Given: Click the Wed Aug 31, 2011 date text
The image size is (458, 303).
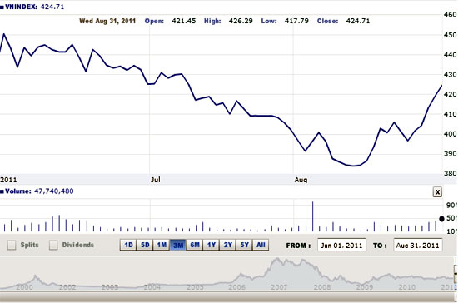Looking at the screenshot, I should 107,21.
